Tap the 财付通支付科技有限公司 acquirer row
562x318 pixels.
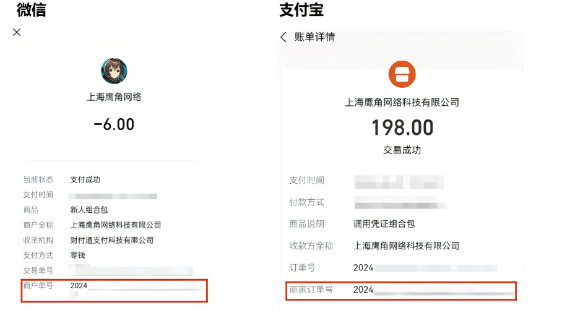point(112,240)
